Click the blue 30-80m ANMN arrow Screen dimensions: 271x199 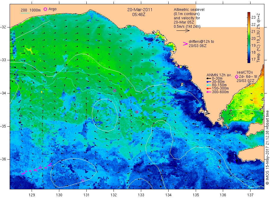pos(209,82)
